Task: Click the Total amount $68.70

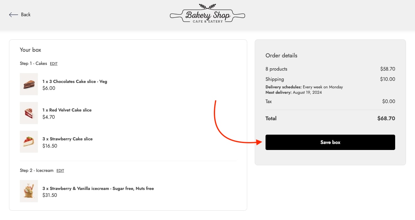Action: tap(386, 118)
